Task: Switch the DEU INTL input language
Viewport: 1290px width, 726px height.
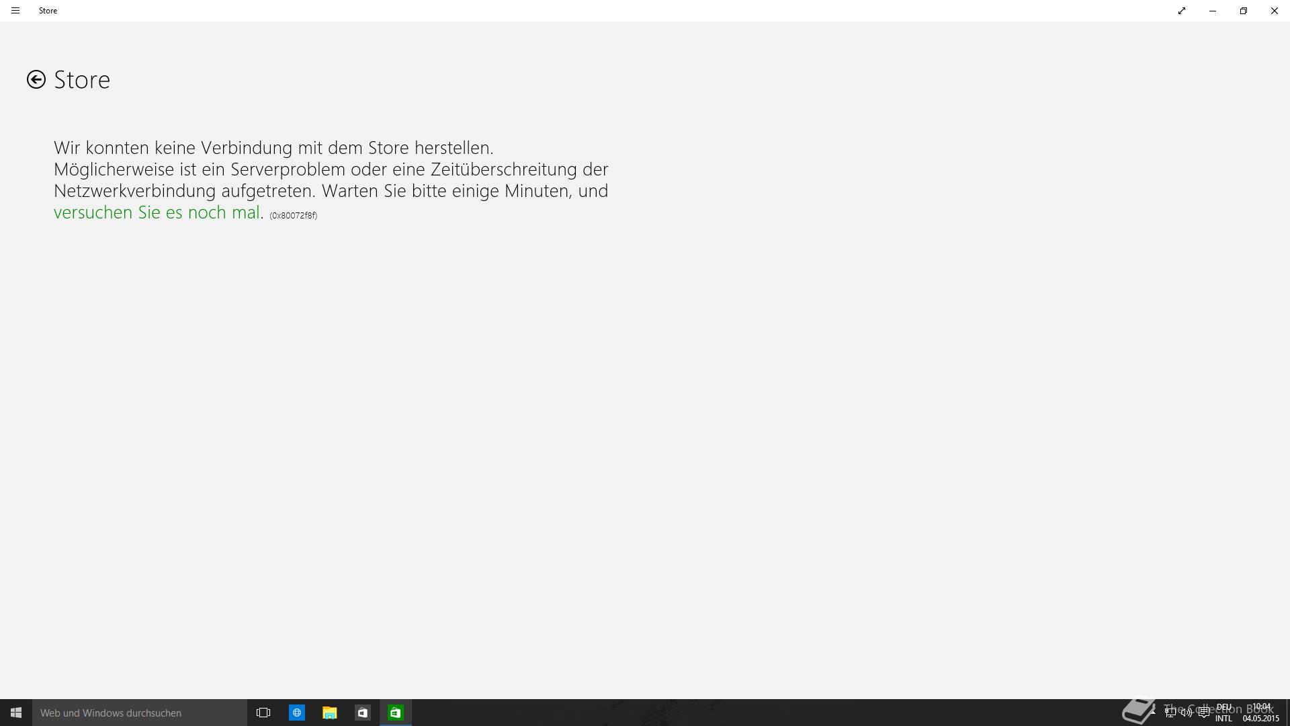Action: click(x=1223, y=713)
